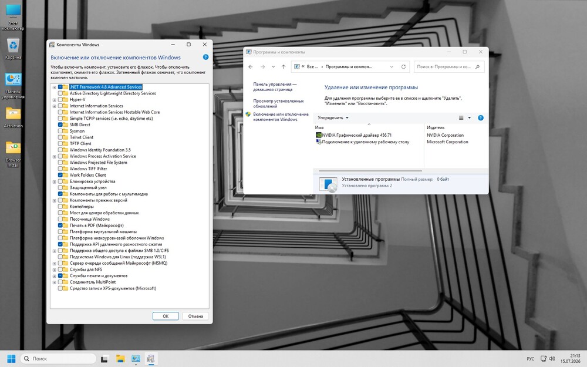The width and height of the screenshot is (587, 367).
Task: Click the help icon in Компоненты Windows
Action: point(205,58)
